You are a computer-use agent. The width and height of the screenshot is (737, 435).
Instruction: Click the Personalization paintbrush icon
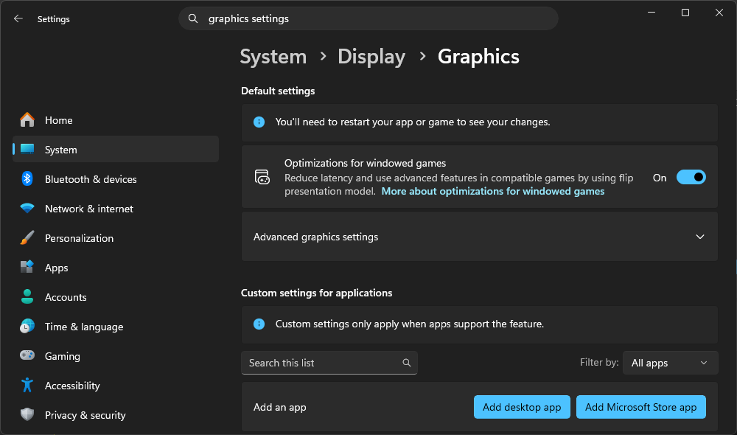(x=27, y=237)
